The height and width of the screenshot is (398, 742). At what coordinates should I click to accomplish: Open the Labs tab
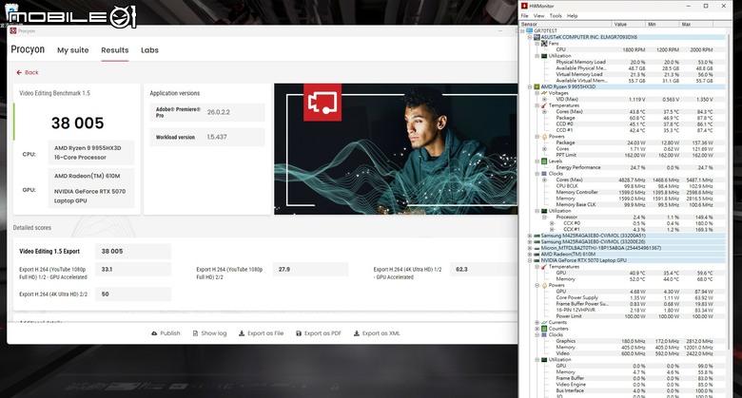tap(149, 50)
